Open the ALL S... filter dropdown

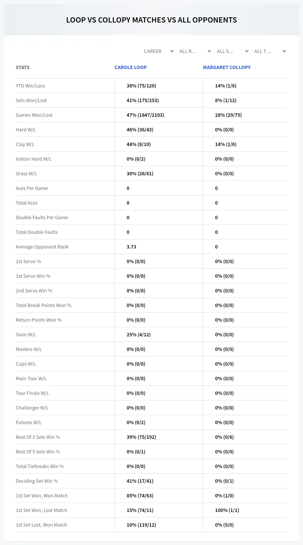pos(233,51)
